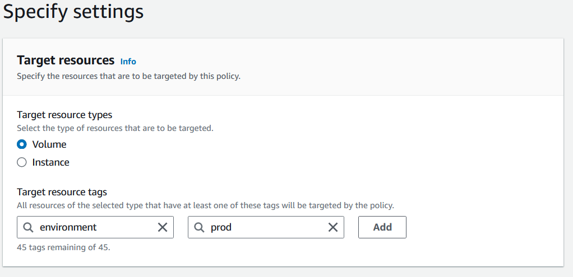This screenshot has width=573, height=277.
Task: Click the 'Specify the resources' description text
Action: [x=128, y=77]
